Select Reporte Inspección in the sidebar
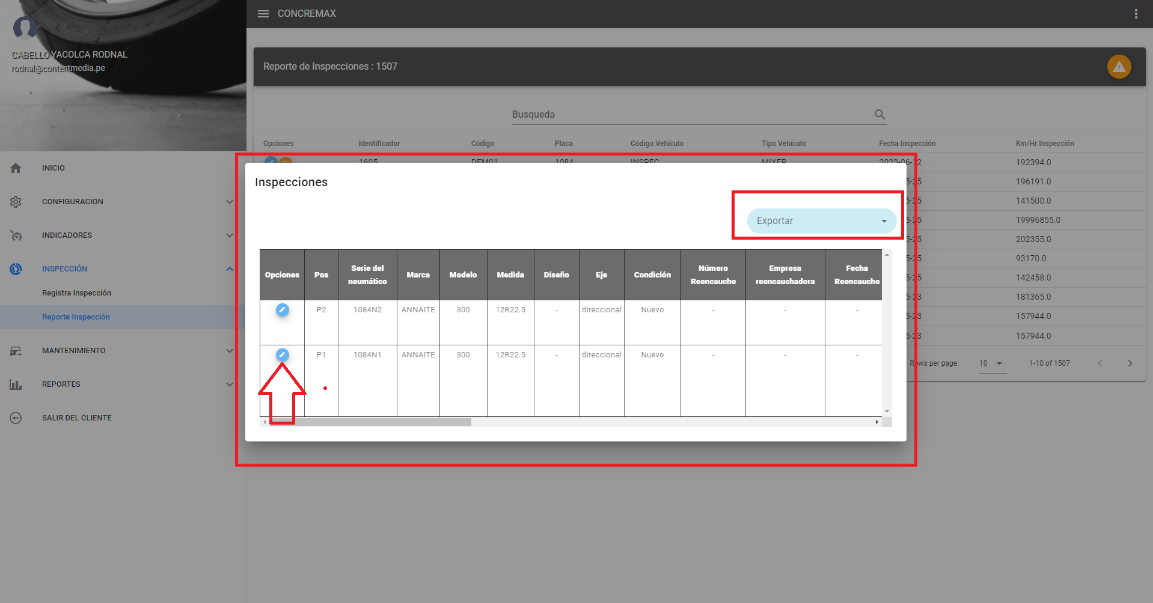This screenshot has width=1153, height=603. pyautogui.click(x=76, y=317)
